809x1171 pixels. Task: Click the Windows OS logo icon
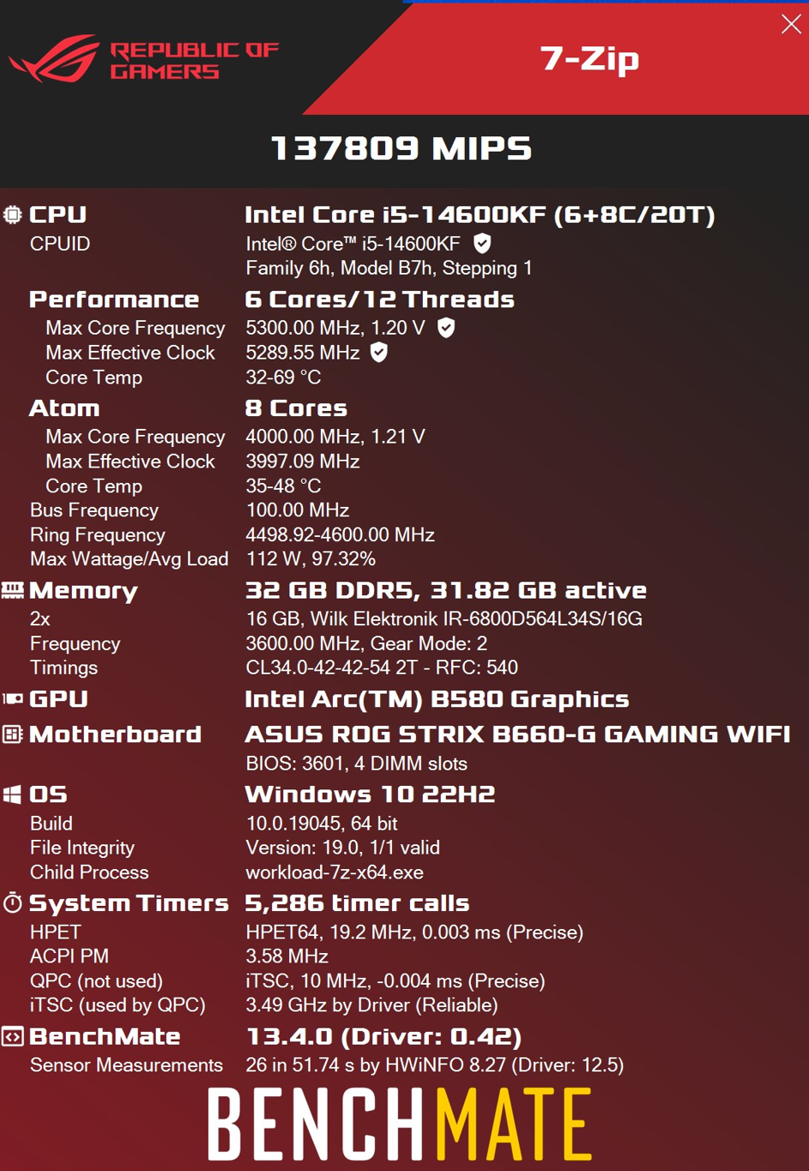coord(13,794)
